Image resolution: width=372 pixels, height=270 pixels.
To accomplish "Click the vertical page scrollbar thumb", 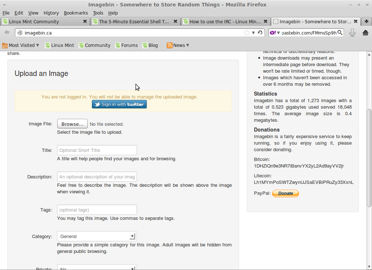I will pyautogui.click(x=369, y=158).
